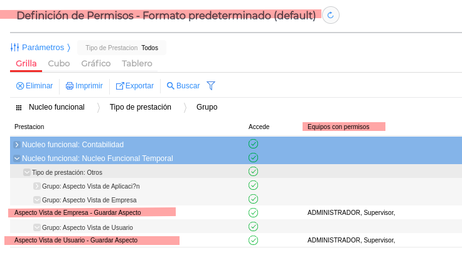Toggle Accede check for Tipo de prestación: Otros

pos(254,172)
